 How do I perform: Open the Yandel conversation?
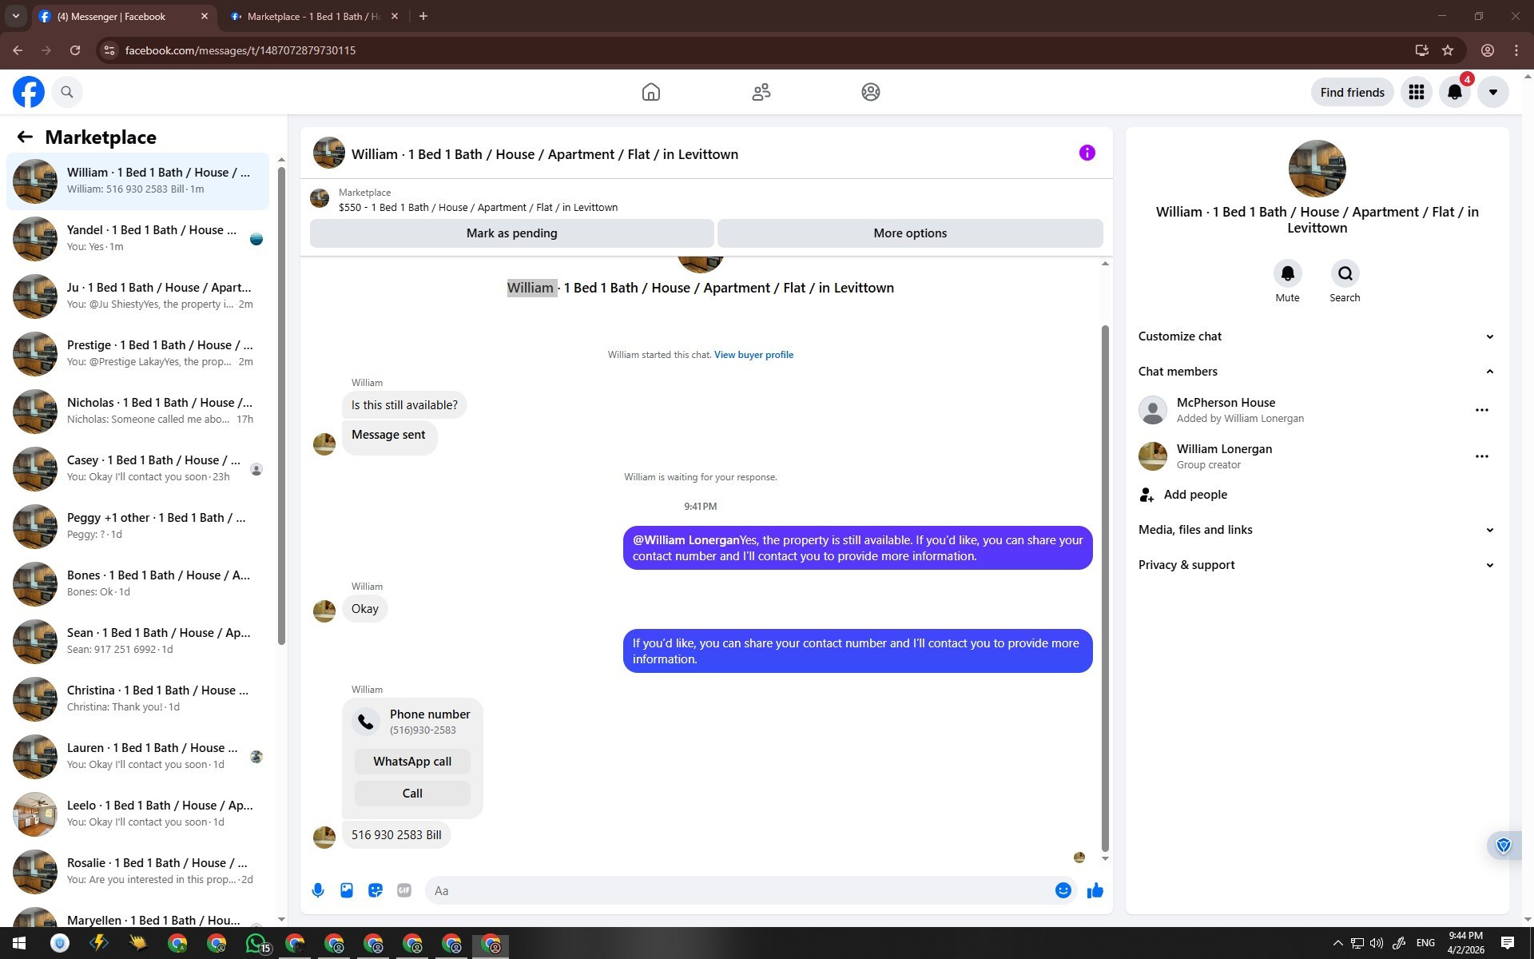(138, 238)
